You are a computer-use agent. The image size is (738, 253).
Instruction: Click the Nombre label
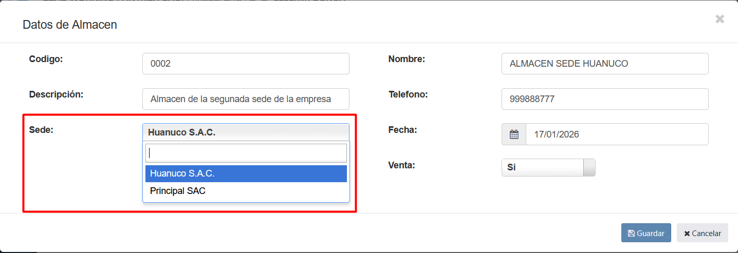407,59
